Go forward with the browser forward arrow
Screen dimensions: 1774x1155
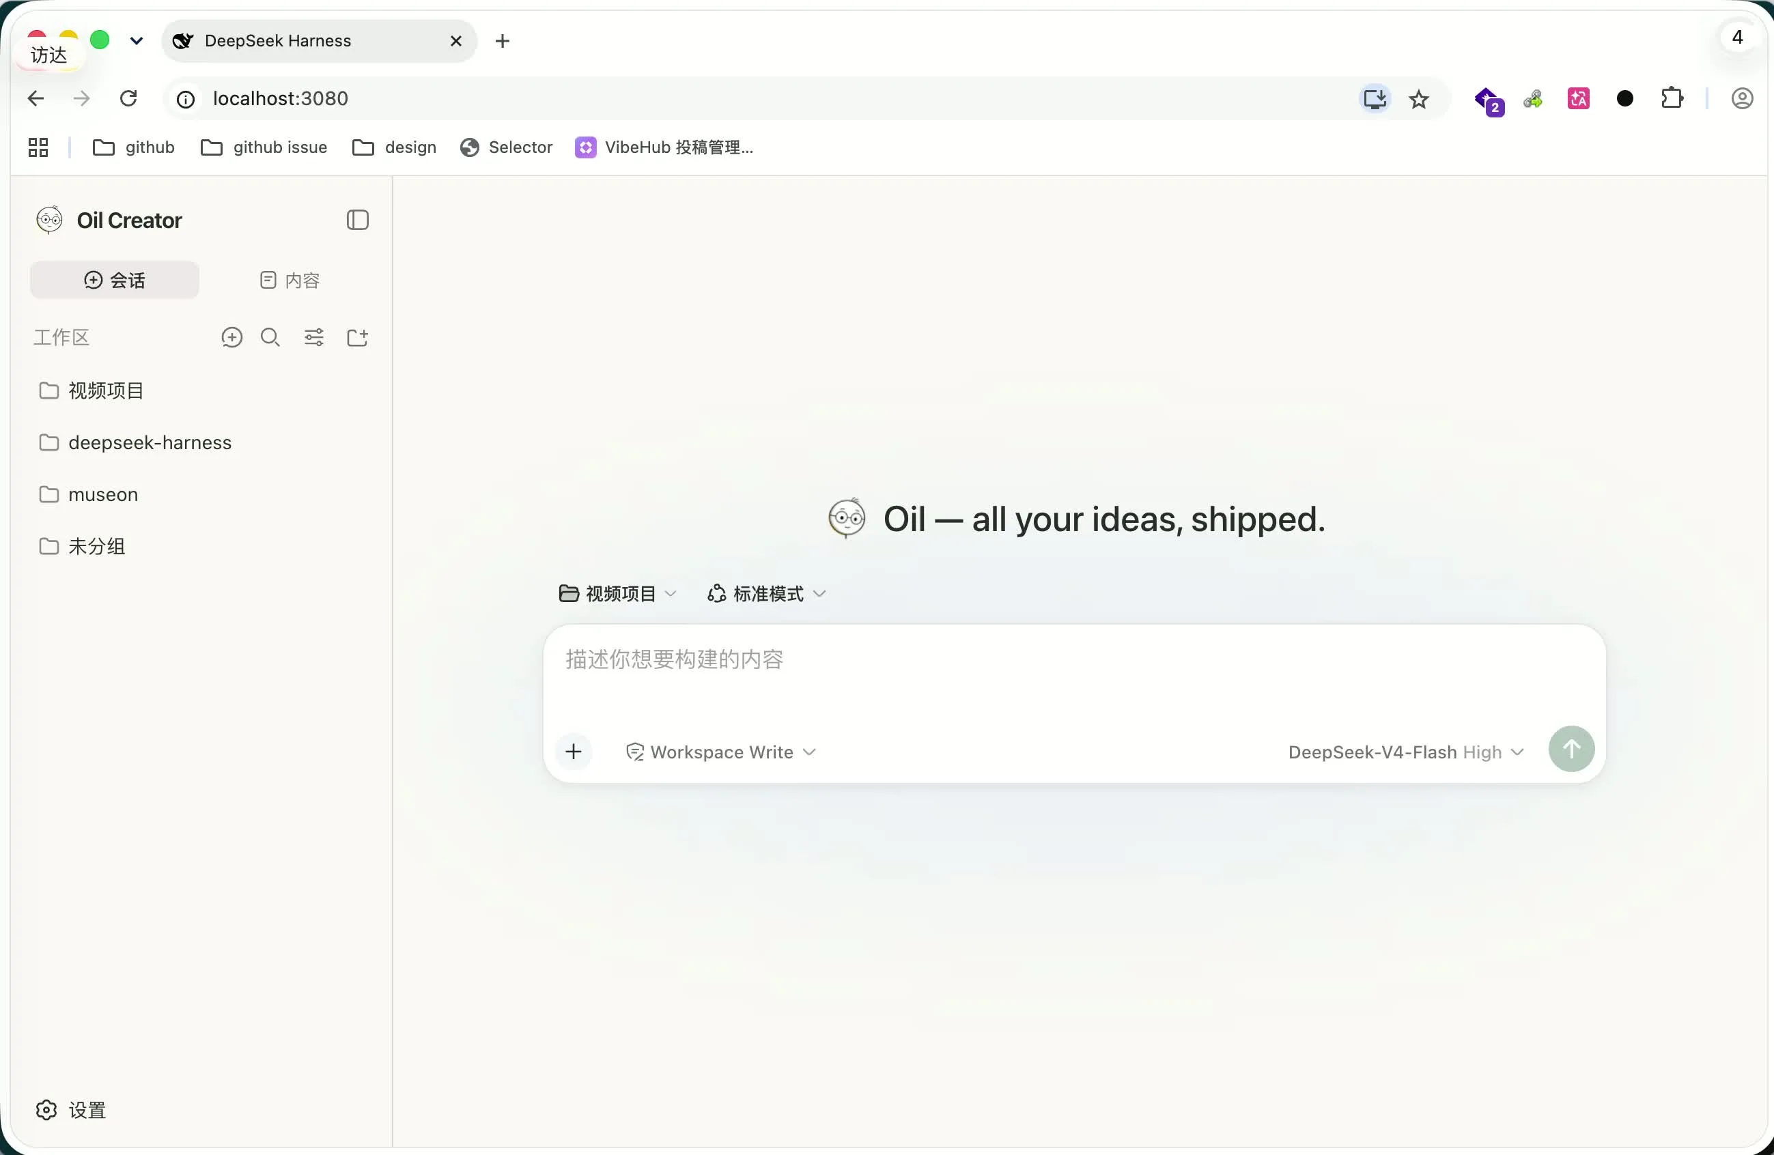(82, 98)
